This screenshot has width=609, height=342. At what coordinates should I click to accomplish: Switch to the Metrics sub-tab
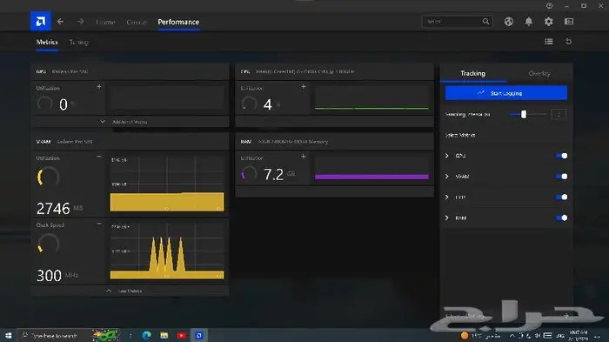[47, 42]
